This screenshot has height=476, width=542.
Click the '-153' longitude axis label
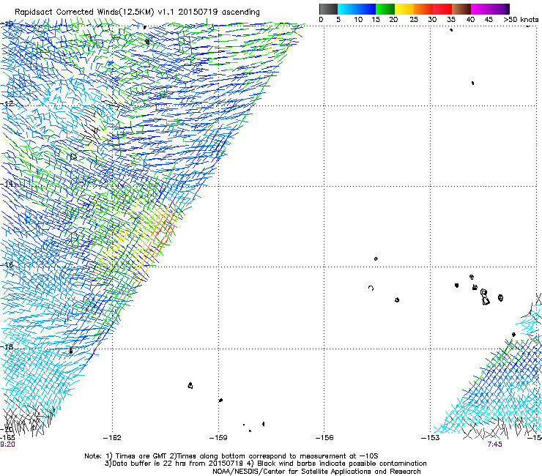431,438
